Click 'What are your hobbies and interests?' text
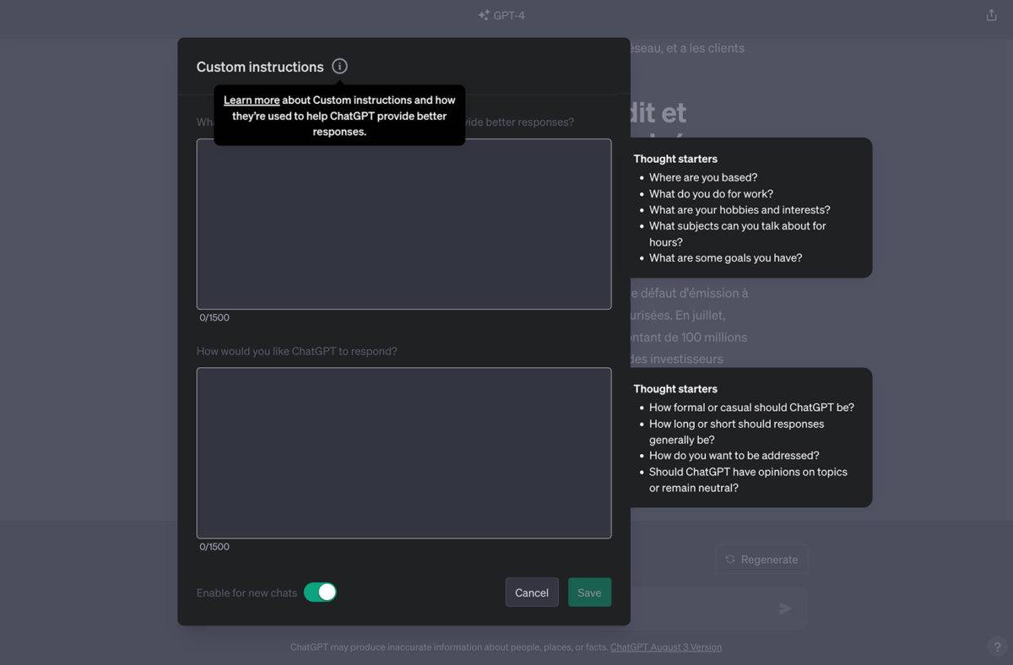The height and width of the screenshot is (665, 1013). (x=739, y=209)
